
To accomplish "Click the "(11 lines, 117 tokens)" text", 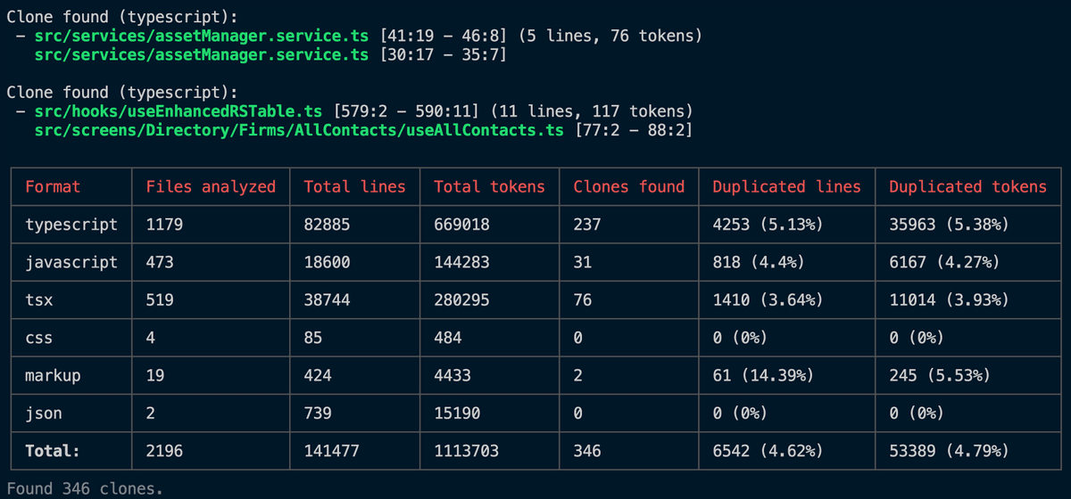I will (590, 111).
